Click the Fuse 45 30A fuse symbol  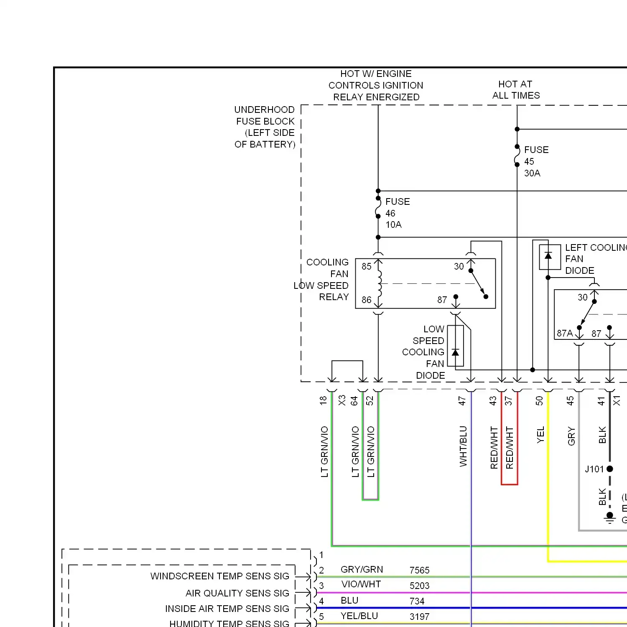point(517,155)
